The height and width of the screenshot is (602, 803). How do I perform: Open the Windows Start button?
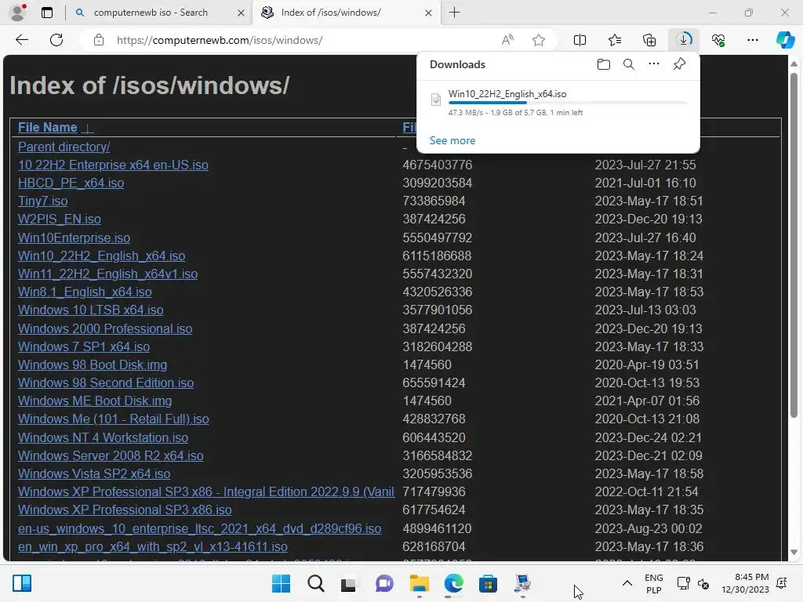point(281,583)
